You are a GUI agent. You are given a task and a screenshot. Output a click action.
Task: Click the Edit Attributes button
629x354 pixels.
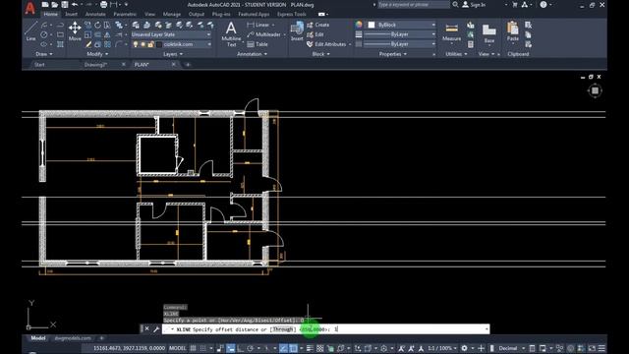[x=326, y=44]
